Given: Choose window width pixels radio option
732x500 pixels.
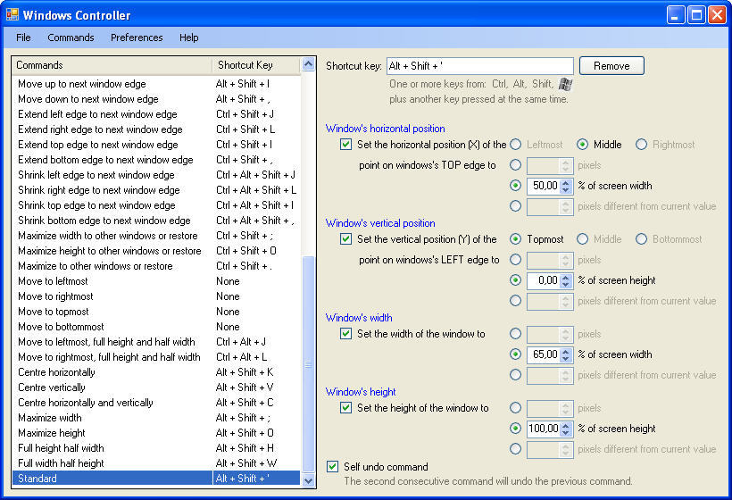Looking at the screenshot, I should (x=515, y=334).
